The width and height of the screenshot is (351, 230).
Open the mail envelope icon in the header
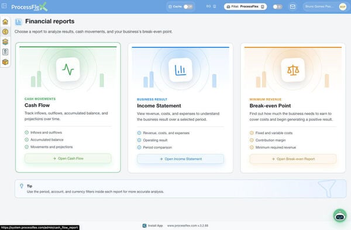pos(292,6)
